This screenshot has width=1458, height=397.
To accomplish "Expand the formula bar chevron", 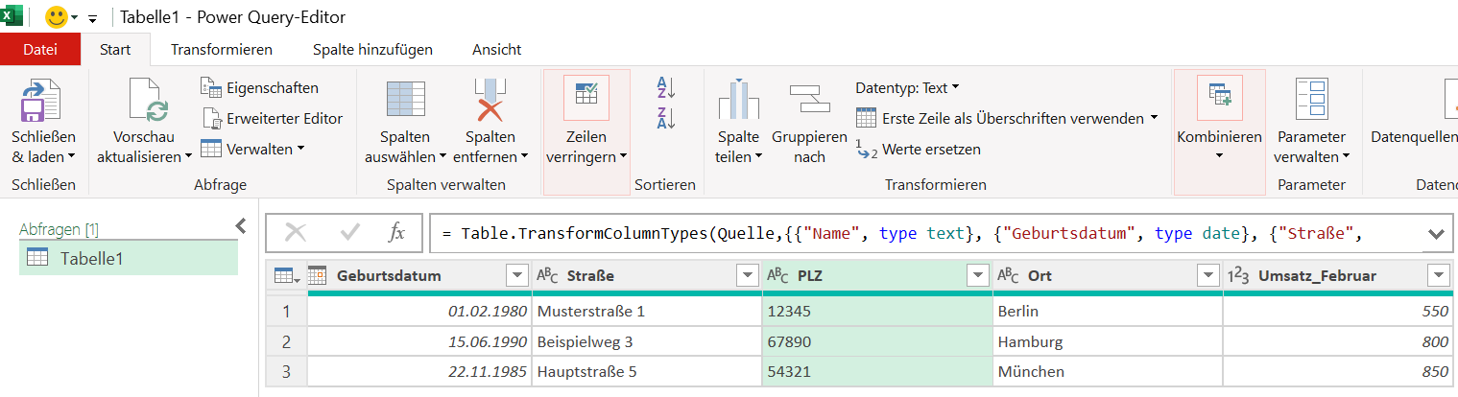I will pyautogui.click(x=1436, y=233).
